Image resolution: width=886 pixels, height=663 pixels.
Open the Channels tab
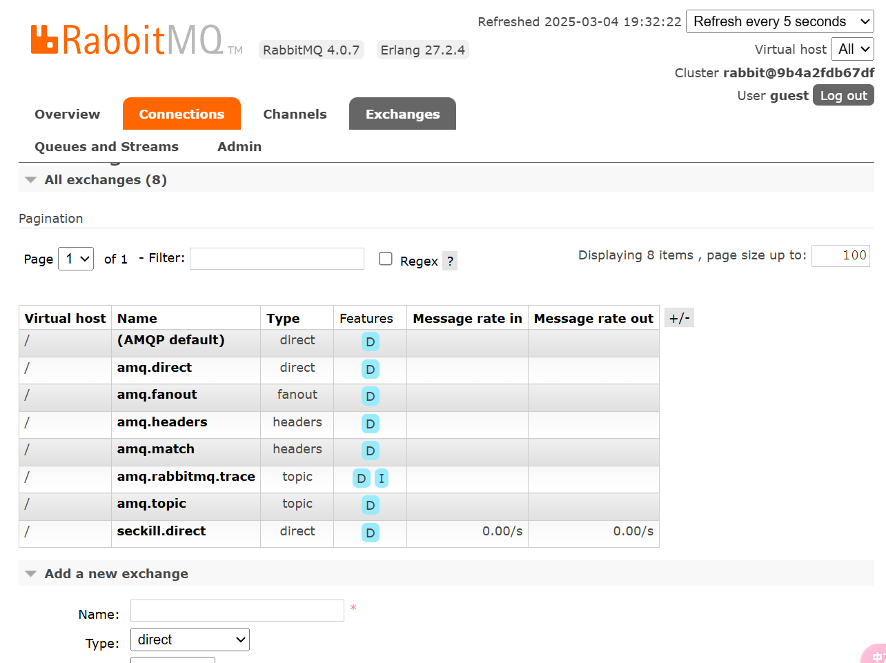[295, 114]
